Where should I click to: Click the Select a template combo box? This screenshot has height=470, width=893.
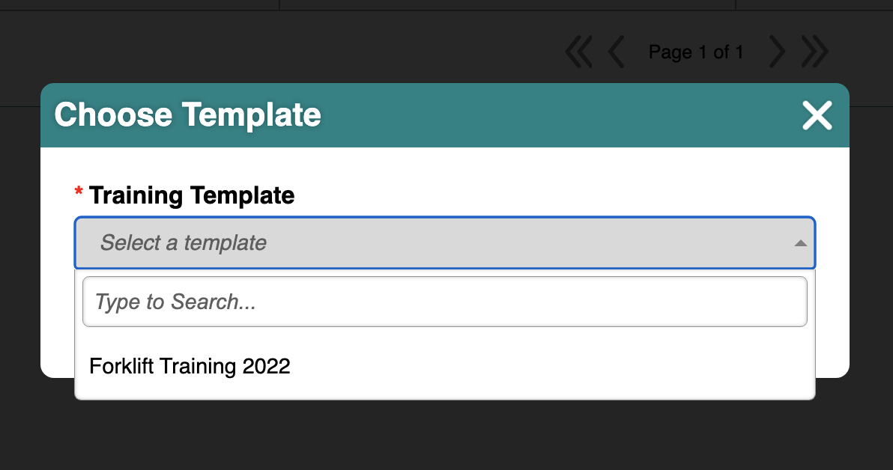[x=445, y=243]
